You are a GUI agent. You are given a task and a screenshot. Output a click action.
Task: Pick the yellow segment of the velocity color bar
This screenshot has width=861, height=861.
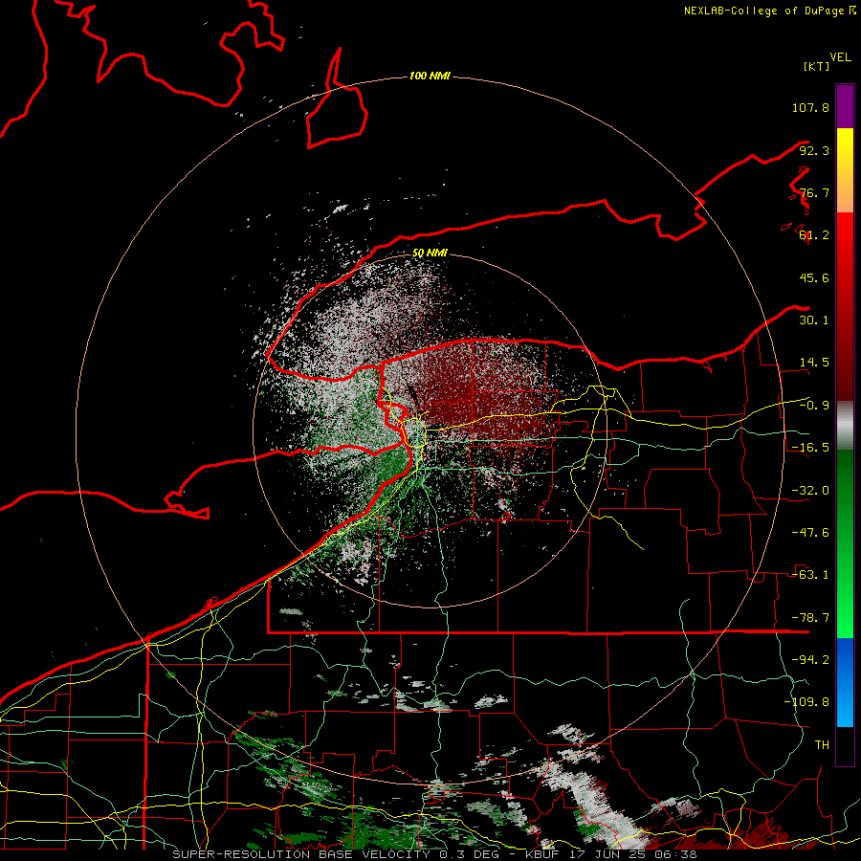coord(845,170)
